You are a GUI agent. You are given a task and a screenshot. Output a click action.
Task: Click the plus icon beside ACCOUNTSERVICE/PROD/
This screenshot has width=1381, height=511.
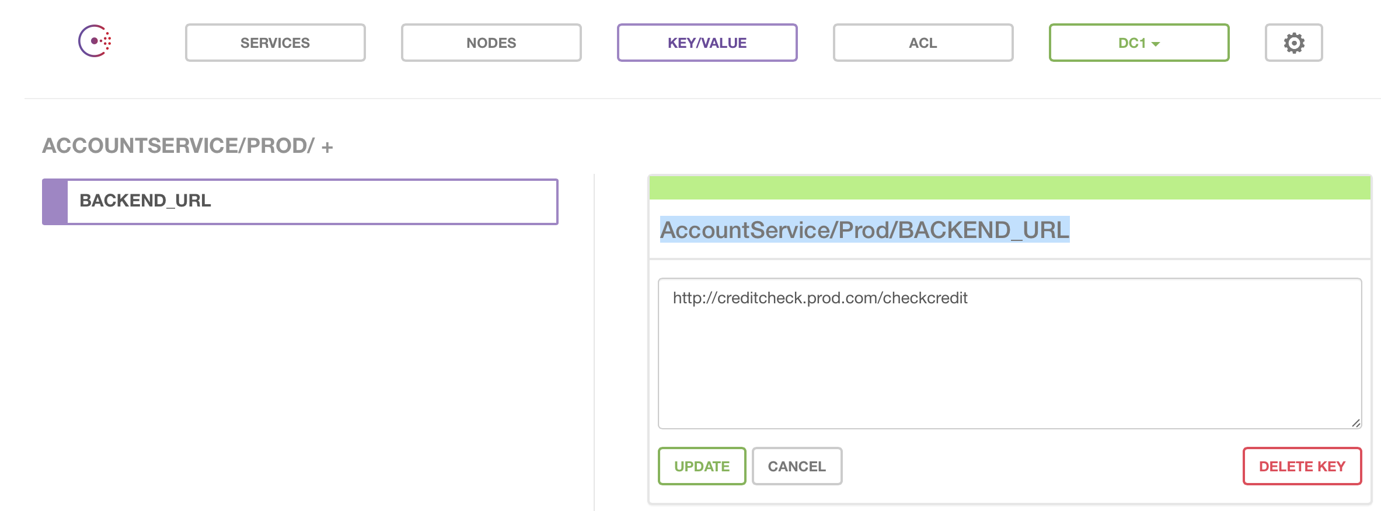[327, 148]
